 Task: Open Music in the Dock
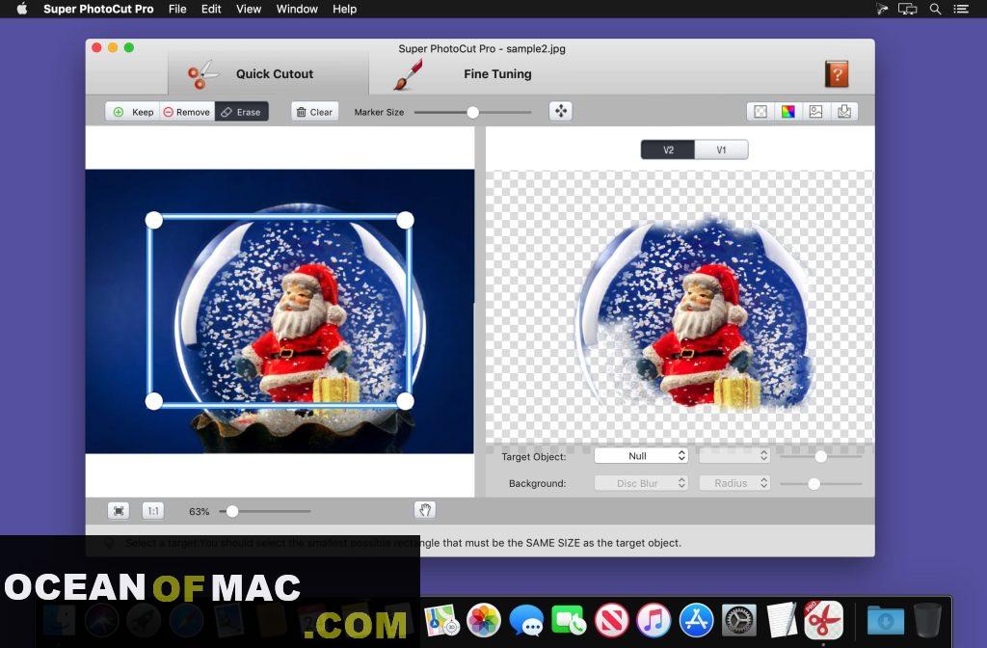(654, 620)
